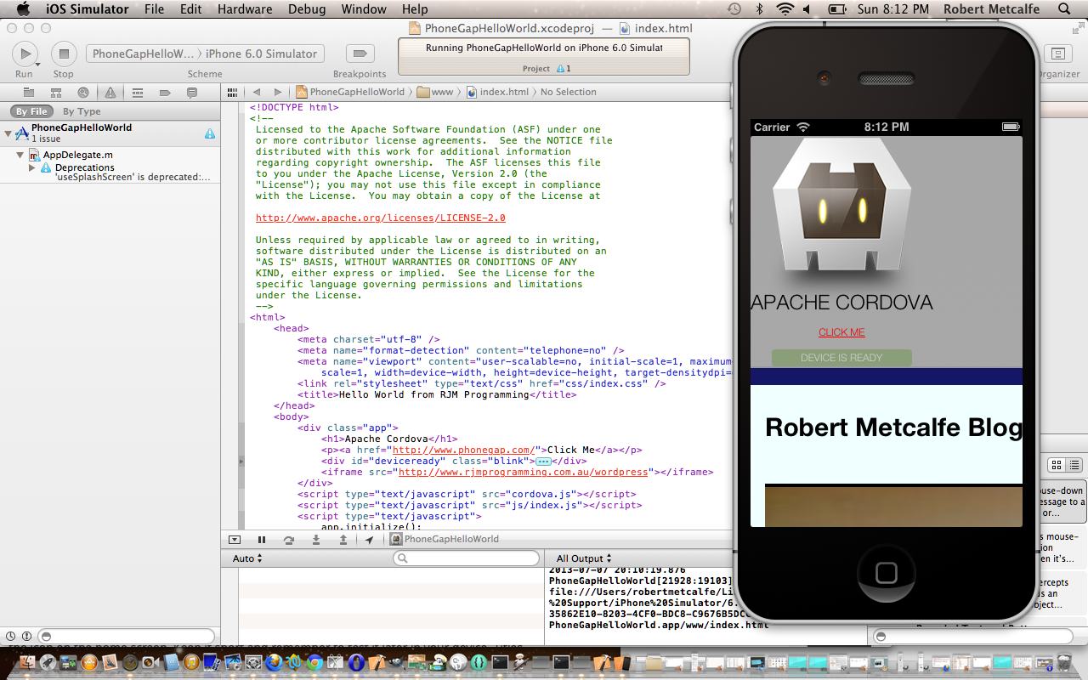Open No Selection jump bar segment
Screen dimensions: 1088x680
click(x=568, y=92)
